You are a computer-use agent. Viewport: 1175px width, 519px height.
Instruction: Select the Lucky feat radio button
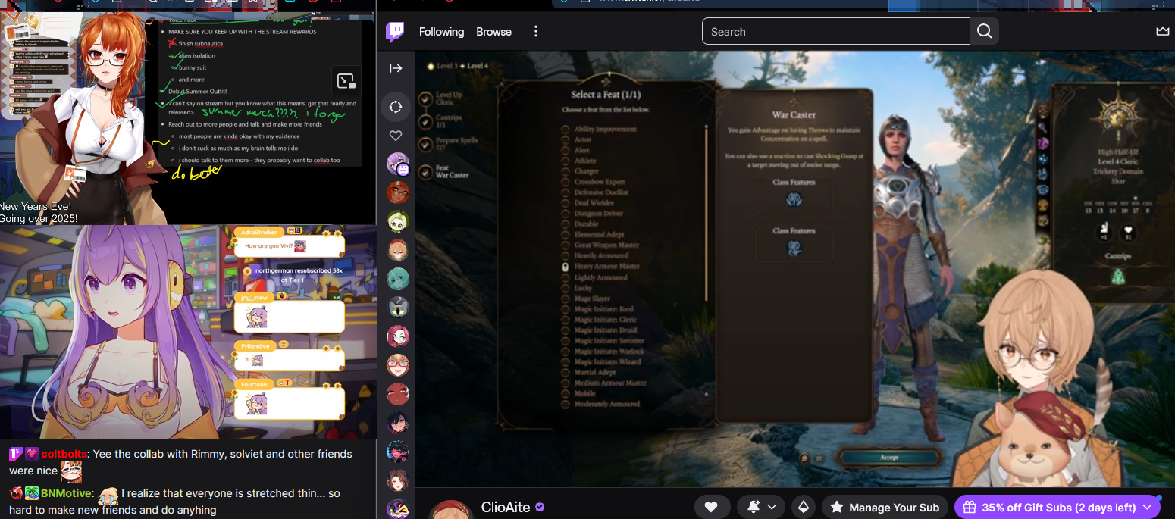point(566,288)
